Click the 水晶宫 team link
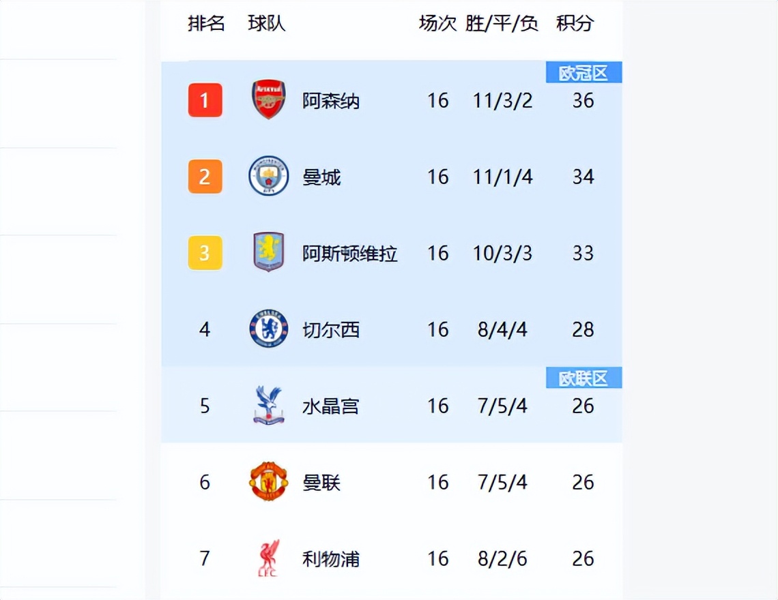Image resolution: width=778 pixels, height=600 pixels. [331, 407]
